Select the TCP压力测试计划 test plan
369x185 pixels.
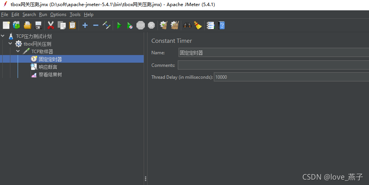coord(34,36)
